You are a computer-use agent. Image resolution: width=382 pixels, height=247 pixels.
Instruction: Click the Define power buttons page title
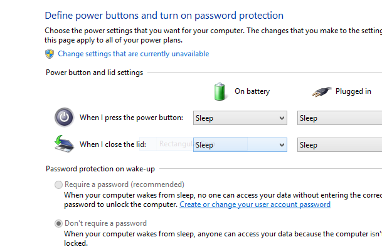coord(164,16)
